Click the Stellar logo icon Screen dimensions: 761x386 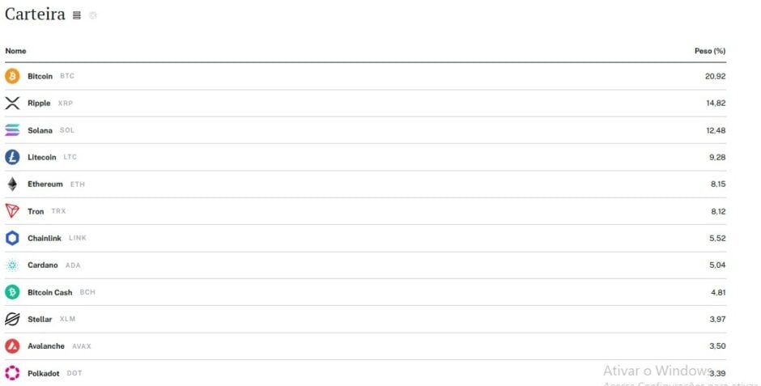coord(12,319)
